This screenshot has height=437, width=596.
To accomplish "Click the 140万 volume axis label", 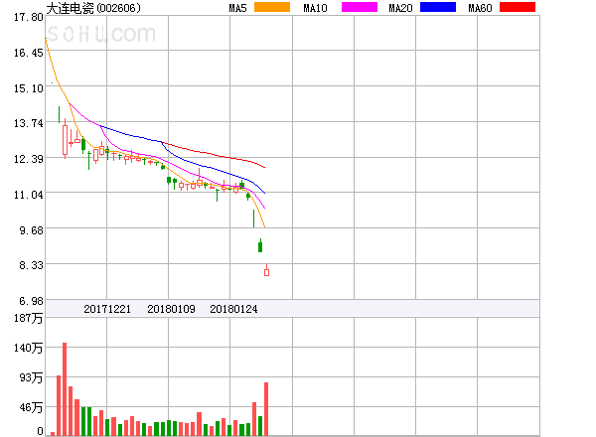I will (29, 348).
